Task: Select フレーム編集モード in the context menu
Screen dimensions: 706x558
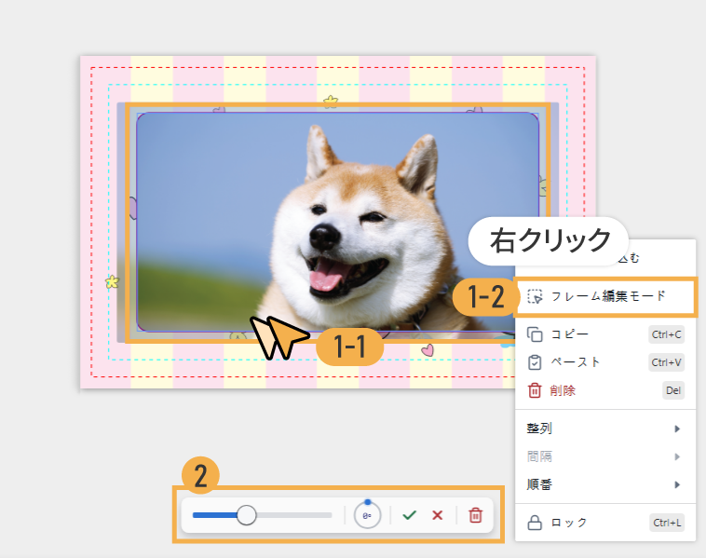Action: coord(607,296)
